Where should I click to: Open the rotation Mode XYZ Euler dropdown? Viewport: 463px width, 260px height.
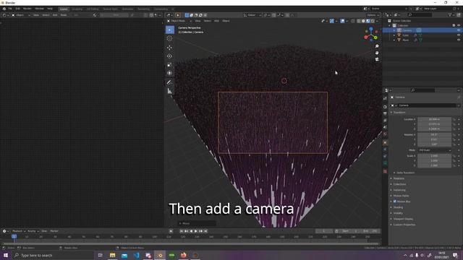point(435,150)
